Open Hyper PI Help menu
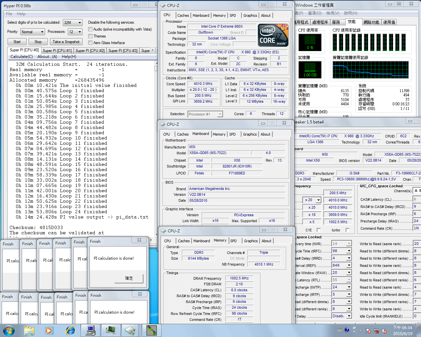Image resolution: width=421 pixels, height=337 pixels. point(21,14)
